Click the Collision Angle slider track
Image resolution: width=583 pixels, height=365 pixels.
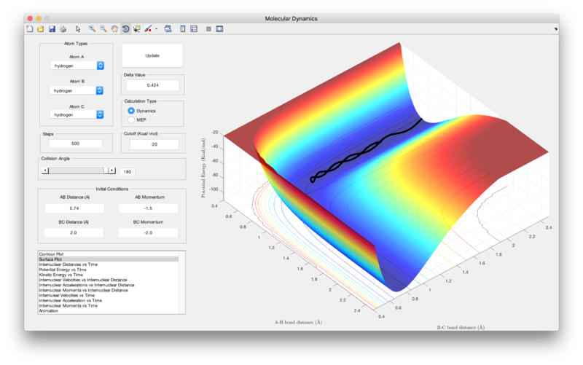pyautogui.click(x=77, y=170)
